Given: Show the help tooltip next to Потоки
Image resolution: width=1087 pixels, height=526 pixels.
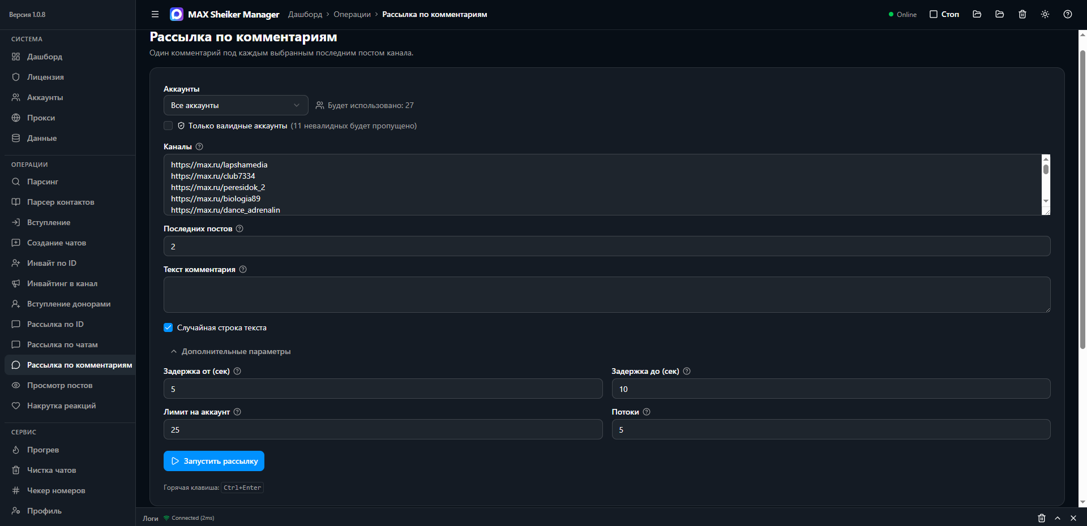Looking at the screenshot, I should tap(647, 412).
